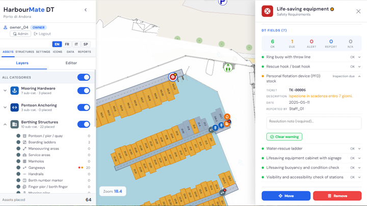Click the Berthing Structures category icon
367x206 pixels.
click(14, 124)
